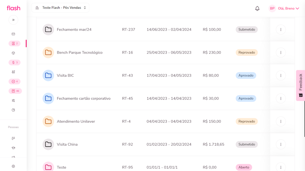The image size is (305, 171).
Task: Click the cube icon in sidebar
Action: click(13, 53)
